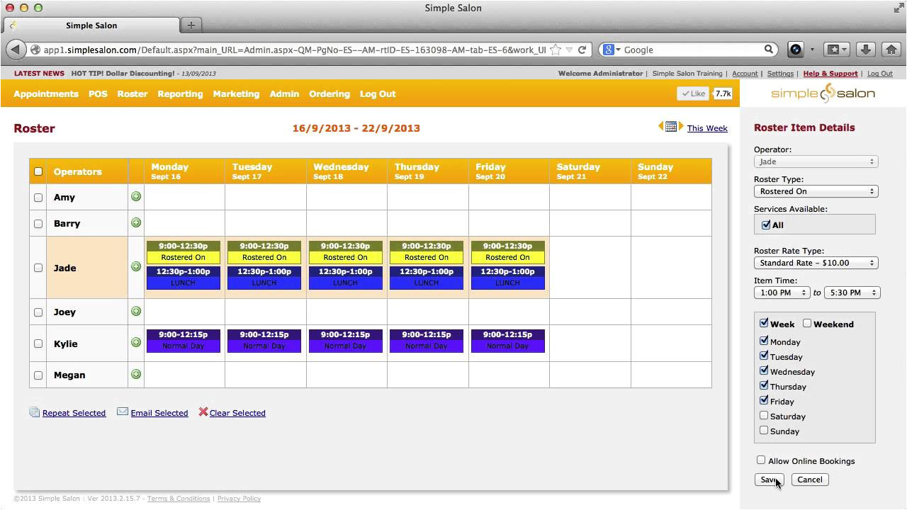Add roster item for Megan
Image resolution: width=907 pixels, height=510 pixels.
point(136,374)
